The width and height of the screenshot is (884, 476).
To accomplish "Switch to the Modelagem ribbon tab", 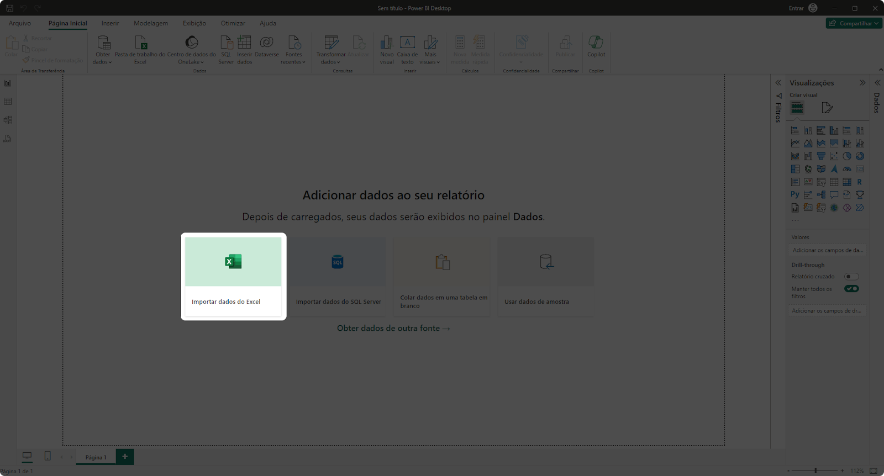I will click(151, 23).
